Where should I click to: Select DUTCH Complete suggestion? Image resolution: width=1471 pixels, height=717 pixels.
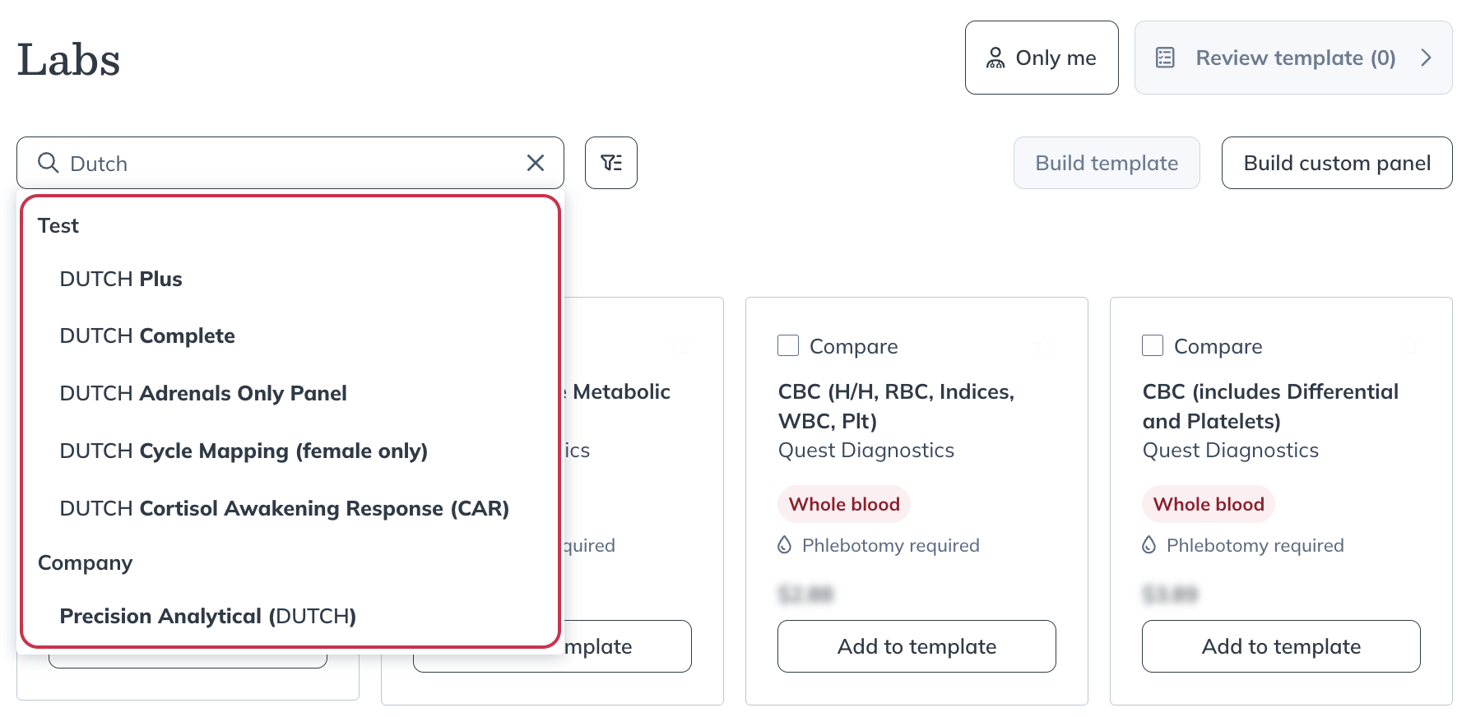coord(147,335)
